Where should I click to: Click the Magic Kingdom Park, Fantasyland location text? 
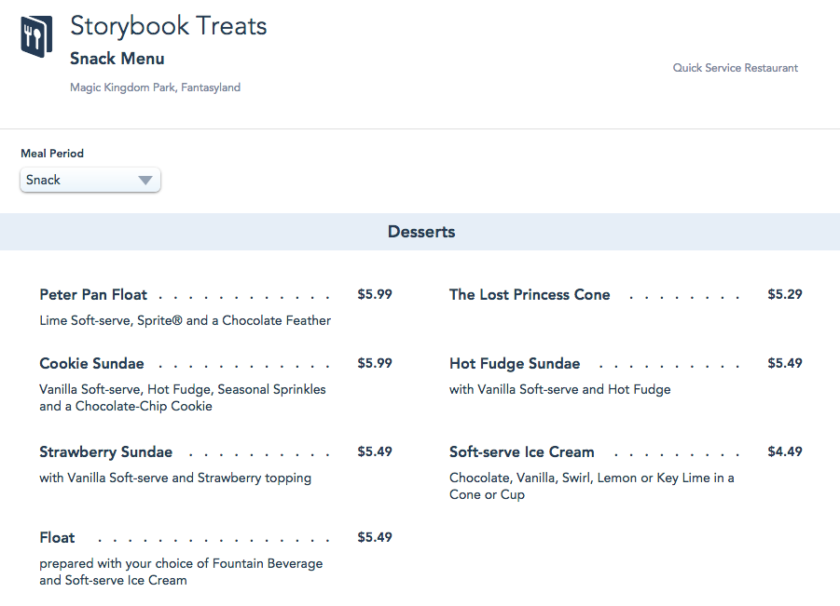tap(155, 88)
